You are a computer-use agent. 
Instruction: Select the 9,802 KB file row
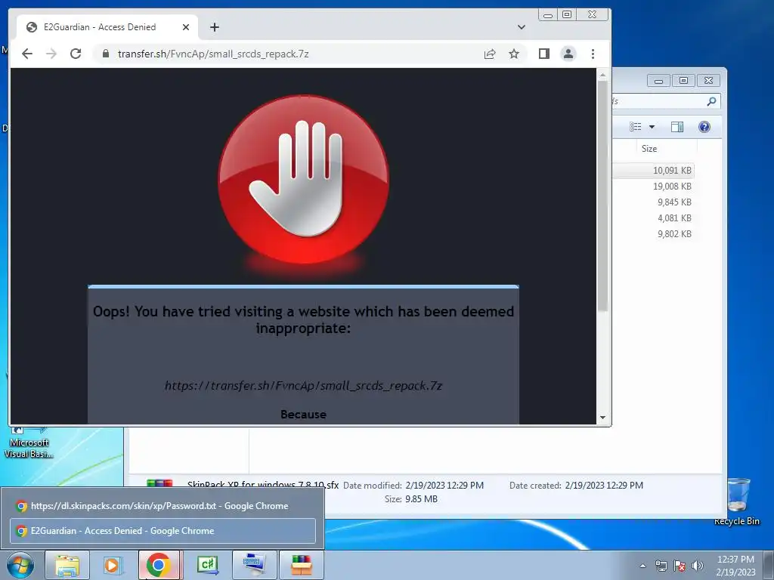[654, 234]
